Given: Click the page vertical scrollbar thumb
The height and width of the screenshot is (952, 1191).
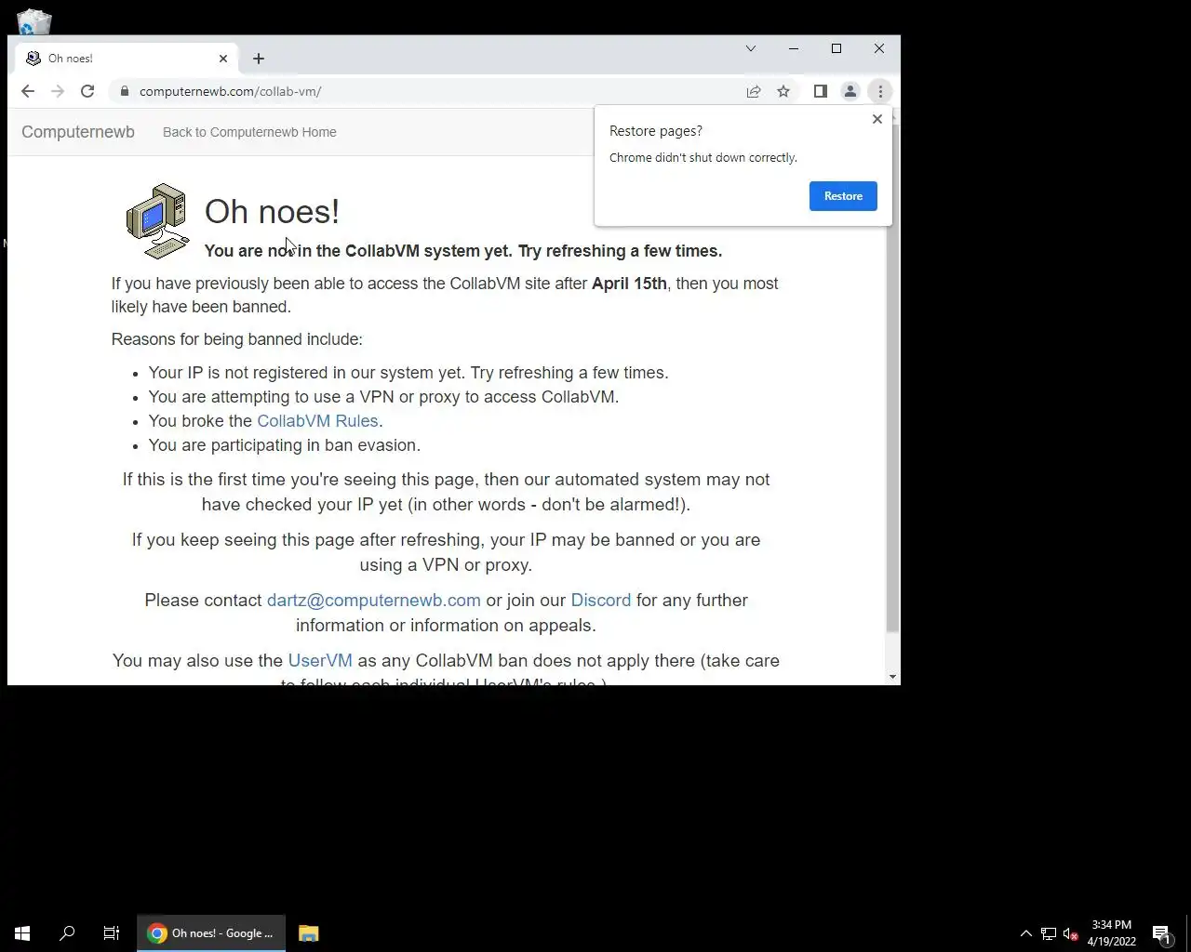Looking at the screenshot, I should pyautogui.click(x=893, y=378).
